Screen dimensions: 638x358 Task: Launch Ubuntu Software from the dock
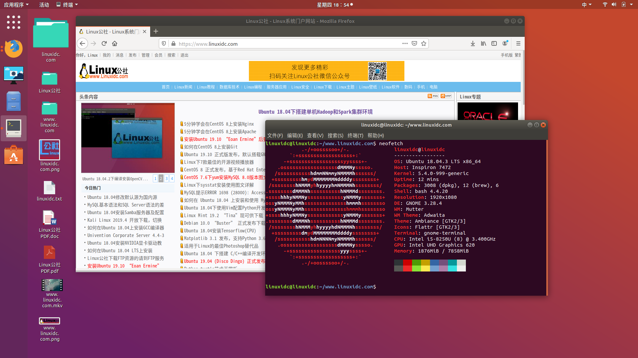14,155
